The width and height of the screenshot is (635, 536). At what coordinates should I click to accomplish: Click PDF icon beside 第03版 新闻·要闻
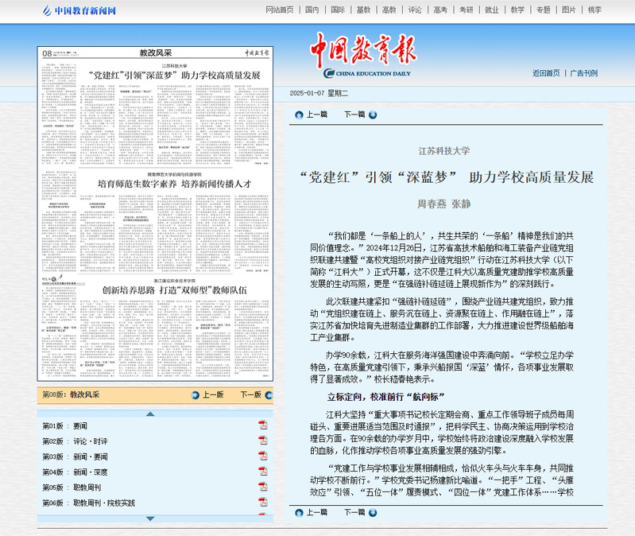pyautogui.click(x=262, y=456)
